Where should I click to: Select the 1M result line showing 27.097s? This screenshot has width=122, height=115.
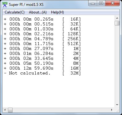(x=42, y=48)
